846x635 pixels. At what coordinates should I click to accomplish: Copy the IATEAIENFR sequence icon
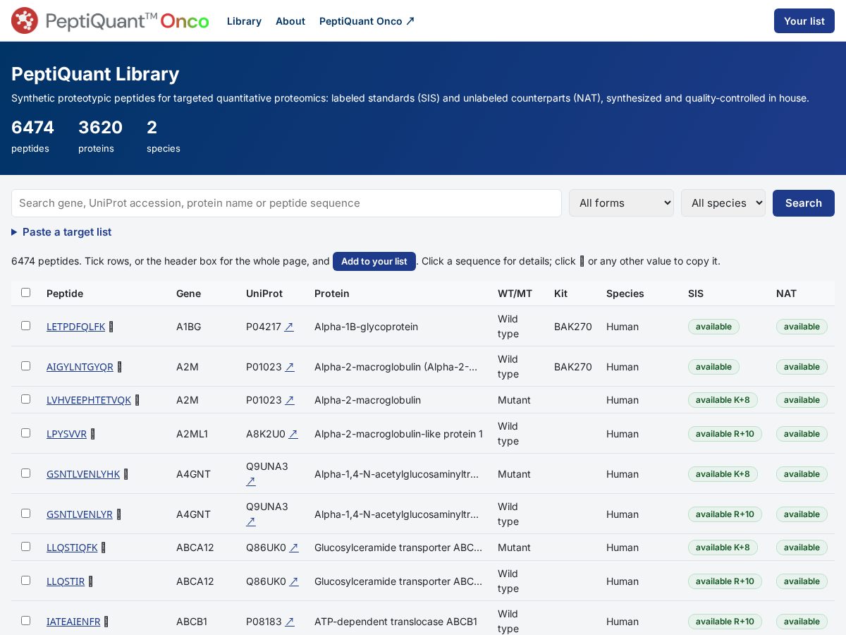pos(106,622)
